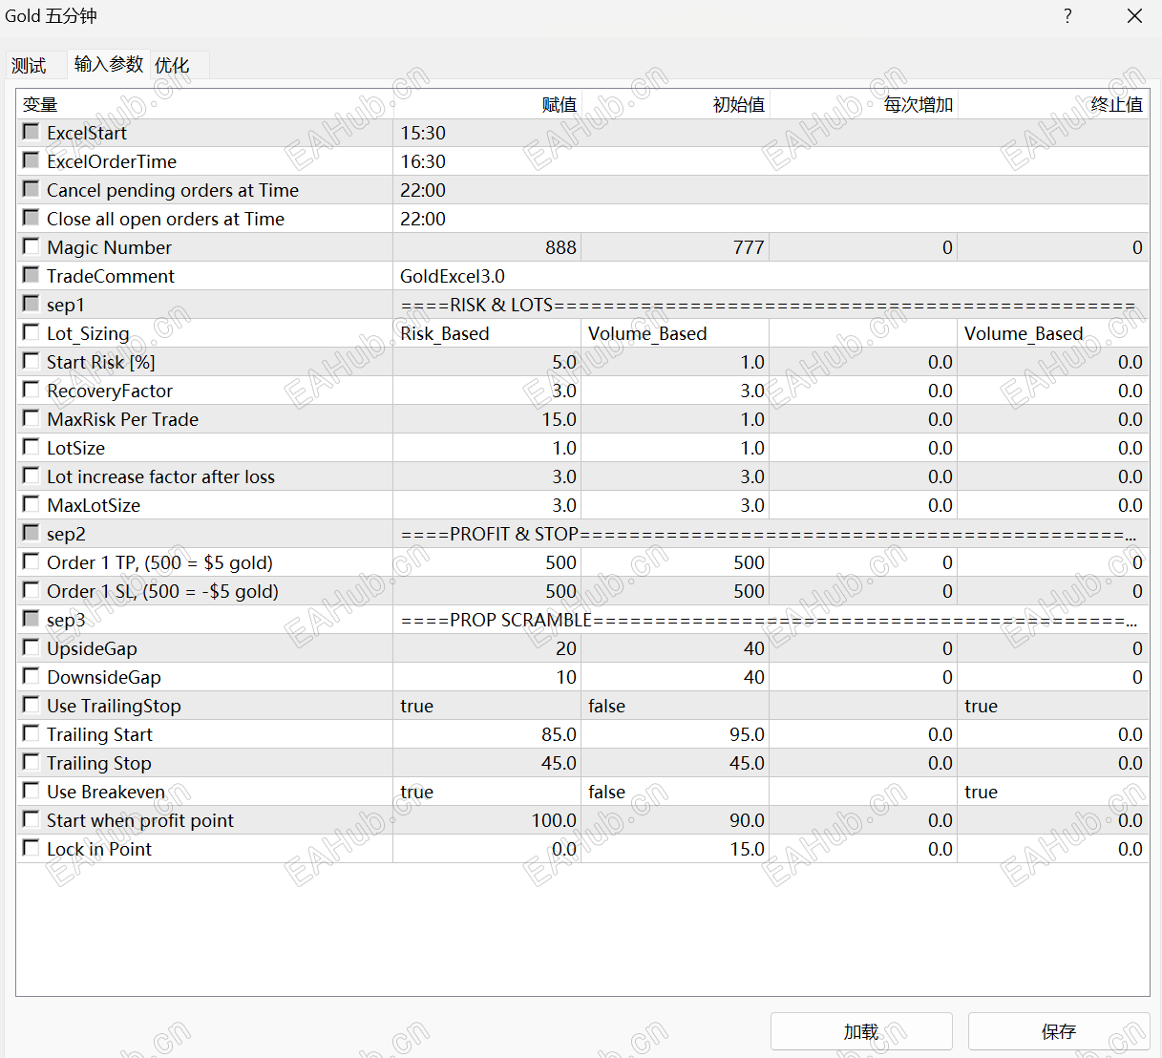Image resolution: width=1162 pixels, height=1058 pixels.
Task: Click the 保存 button
Action: tap(1059, 1031)
